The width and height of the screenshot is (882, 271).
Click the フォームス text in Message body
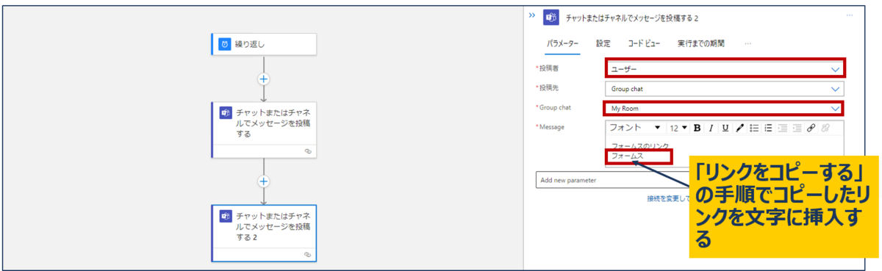(627, 156)
